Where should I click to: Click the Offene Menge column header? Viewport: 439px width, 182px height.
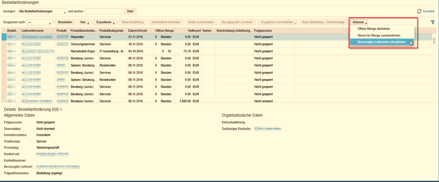(164, 30)
